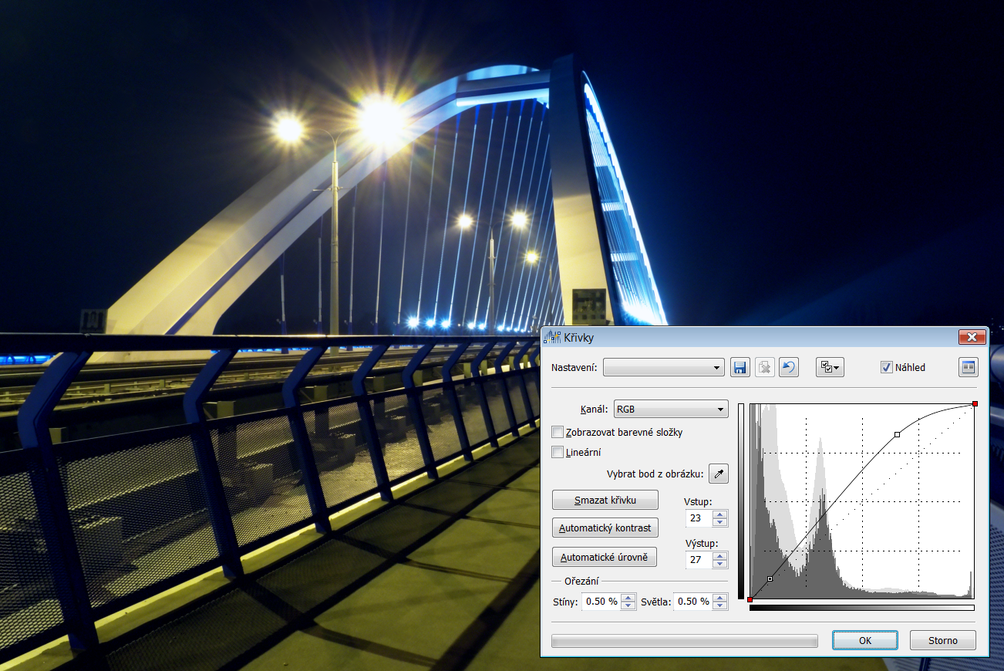
Task: Confirm the curves with OK
Action: 865,640
